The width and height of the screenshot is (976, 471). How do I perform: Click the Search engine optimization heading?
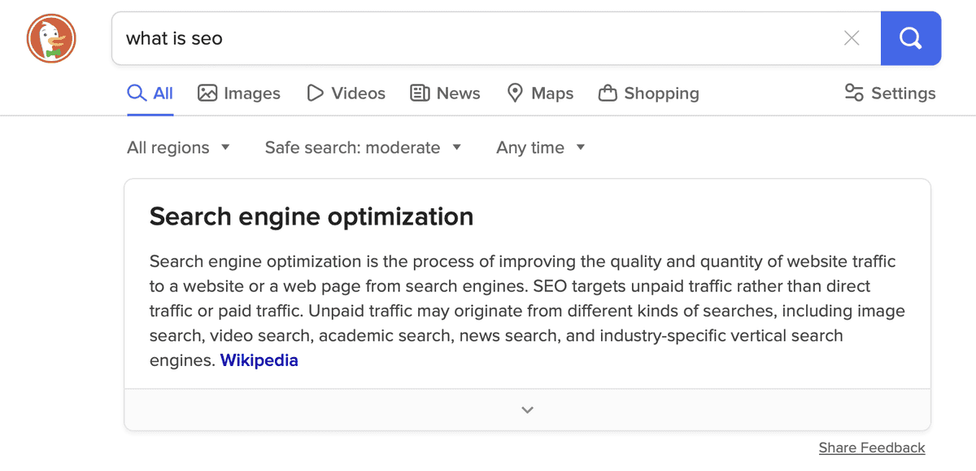(x=312, y=217)
